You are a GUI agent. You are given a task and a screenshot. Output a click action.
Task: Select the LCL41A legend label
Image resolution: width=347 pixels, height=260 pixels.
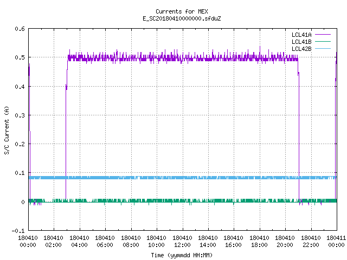click(x=301, y=35)
